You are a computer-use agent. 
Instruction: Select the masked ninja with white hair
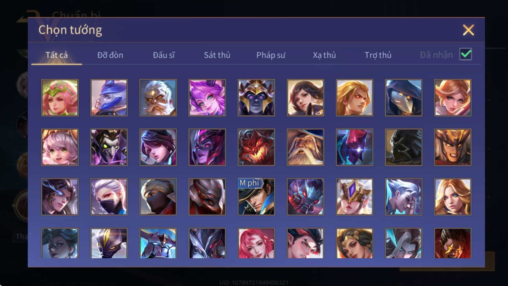pos(109,196)
